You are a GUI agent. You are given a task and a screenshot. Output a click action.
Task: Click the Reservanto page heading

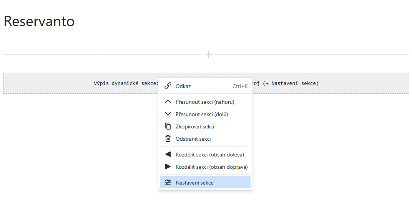point(39,22)
